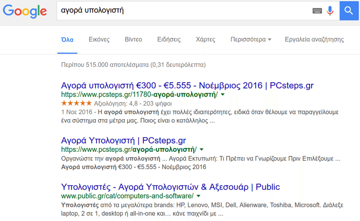Open the on-screen keyboard icon
The height and width of the screenshot is (221, 360).
coord(317,11)
